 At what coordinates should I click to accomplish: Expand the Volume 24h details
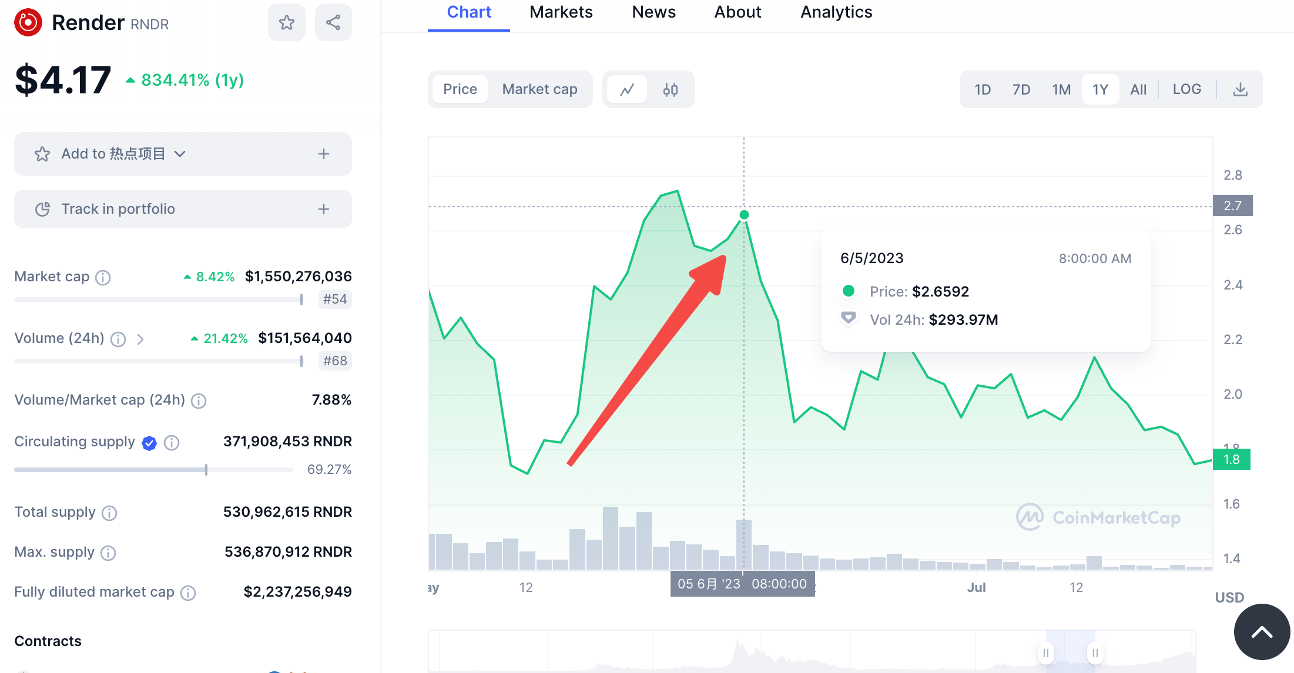click(x=139, y=339)
